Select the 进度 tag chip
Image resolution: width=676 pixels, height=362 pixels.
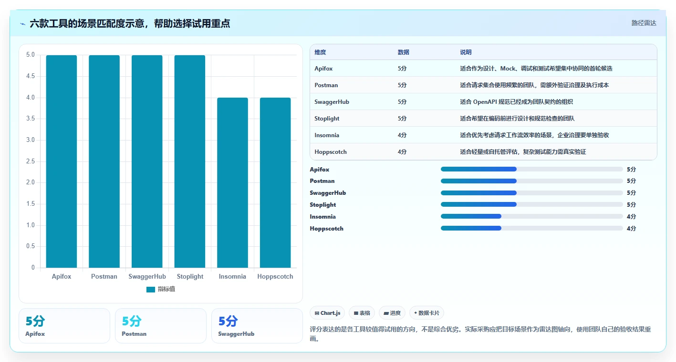point(392,313)
